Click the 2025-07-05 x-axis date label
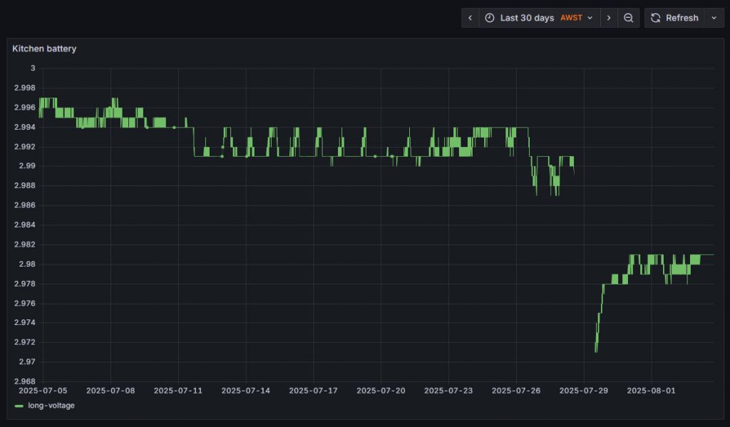The image size is (730, 427). [43, 391]
